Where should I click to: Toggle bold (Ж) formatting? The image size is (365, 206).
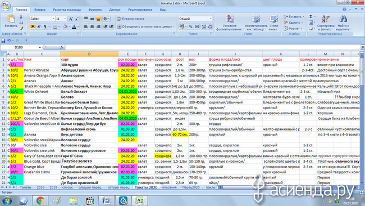(x=33, y=26)
